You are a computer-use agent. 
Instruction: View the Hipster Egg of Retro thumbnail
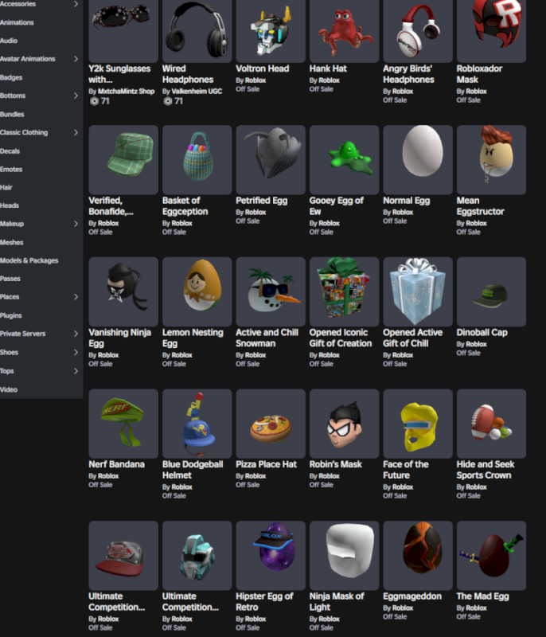click(x=271, y=555)
